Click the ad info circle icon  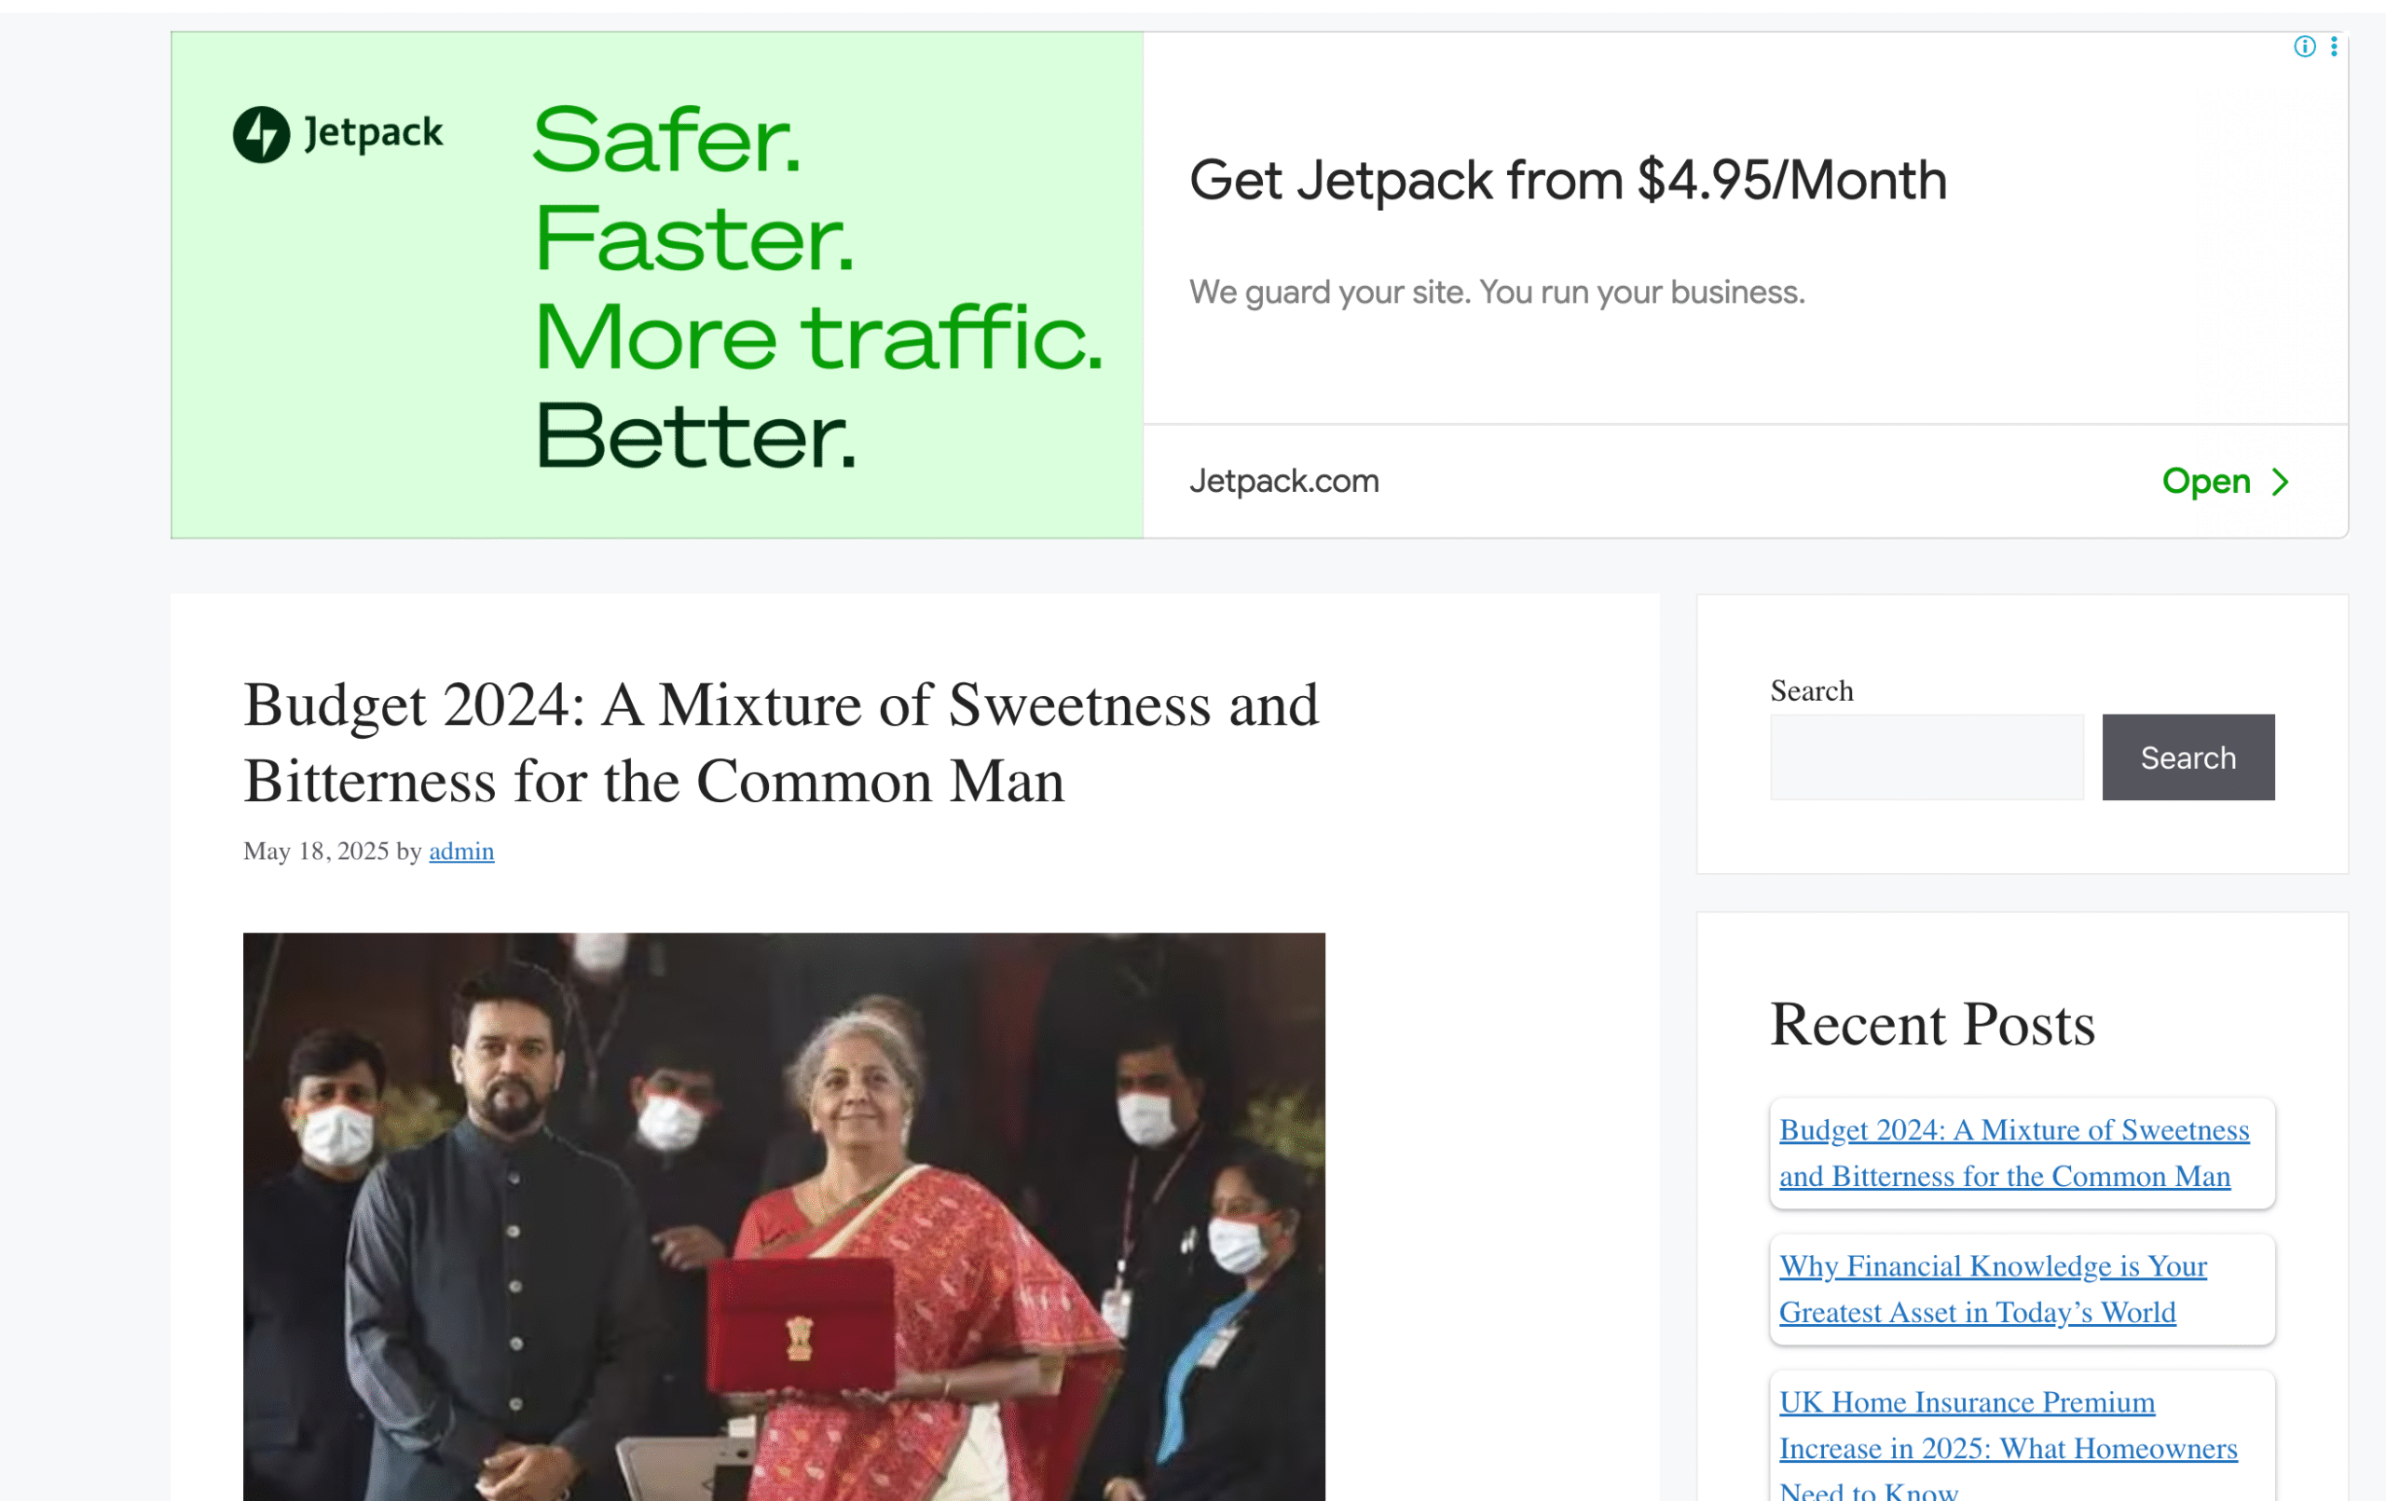(x=2304, y=47)
